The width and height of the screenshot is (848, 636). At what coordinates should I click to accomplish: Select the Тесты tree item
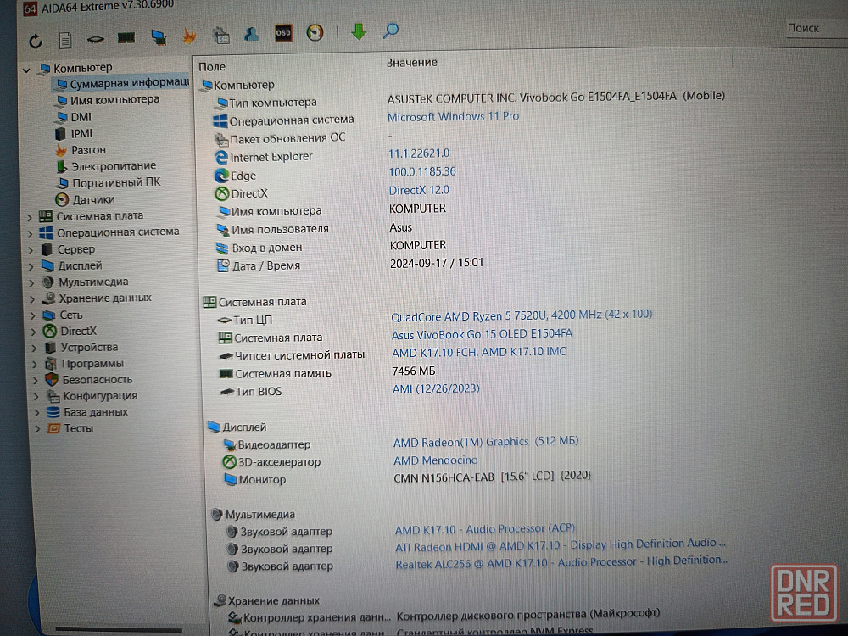point(70,428)
